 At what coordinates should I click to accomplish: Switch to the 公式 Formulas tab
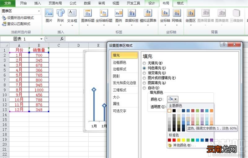[x=73, y=3]
